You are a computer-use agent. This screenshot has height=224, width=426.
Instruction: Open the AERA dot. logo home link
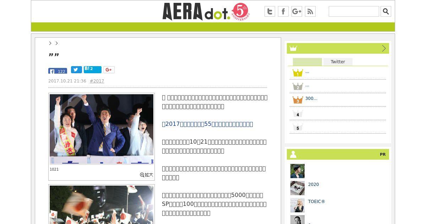coord(196,12)
